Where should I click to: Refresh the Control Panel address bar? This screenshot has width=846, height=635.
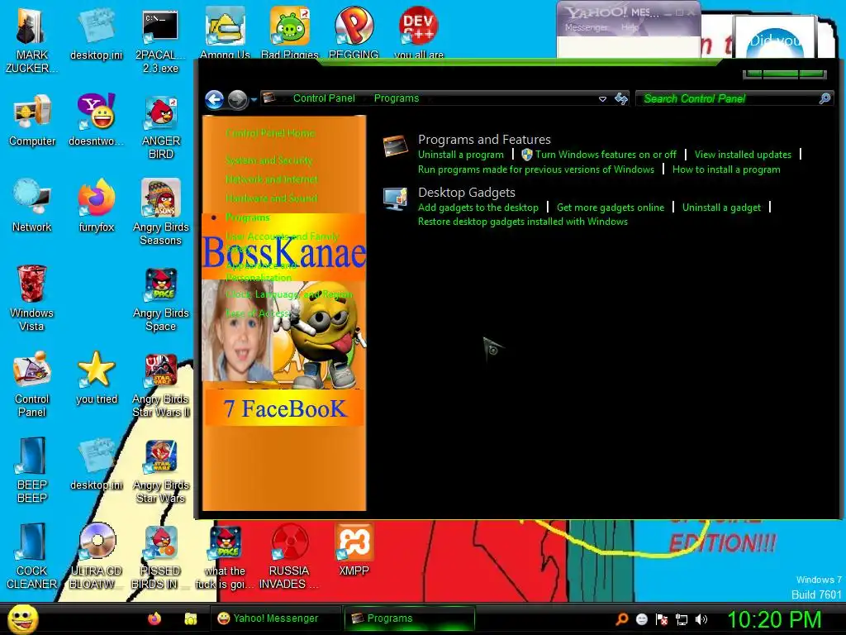[621, 98]
